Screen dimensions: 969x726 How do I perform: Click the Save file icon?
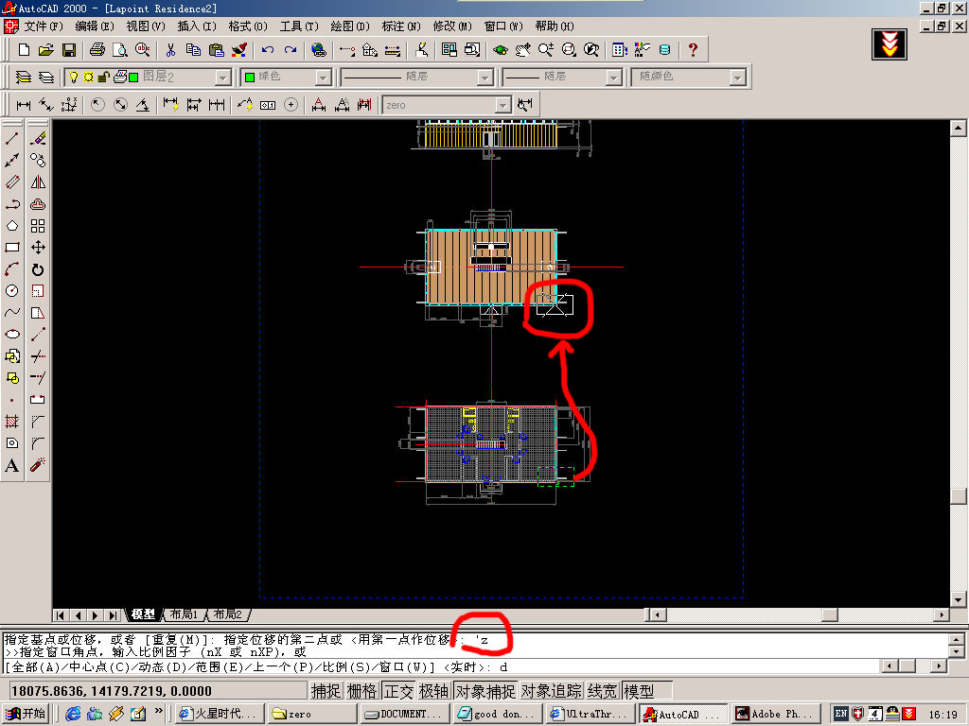click(69, 49)
